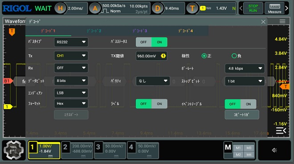Select the channel 1 ground marker
The height and width of the screenshot is (164, 294).
point(8,107)
